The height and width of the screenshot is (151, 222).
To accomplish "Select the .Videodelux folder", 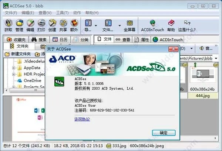I will pos(32,61).
